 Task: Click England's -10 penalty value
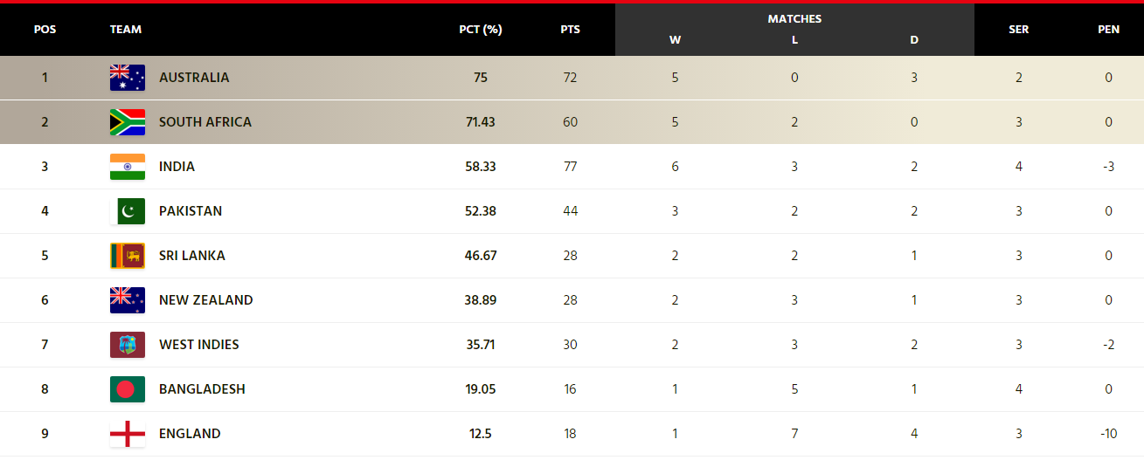pyautogui.click(x=1108, y=434)
